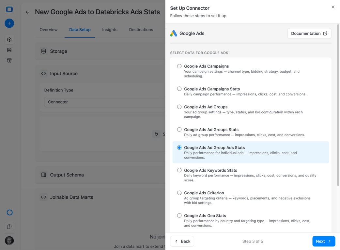
Task: Open the database storages sidebar icon
Action: (x=9, y=50)
